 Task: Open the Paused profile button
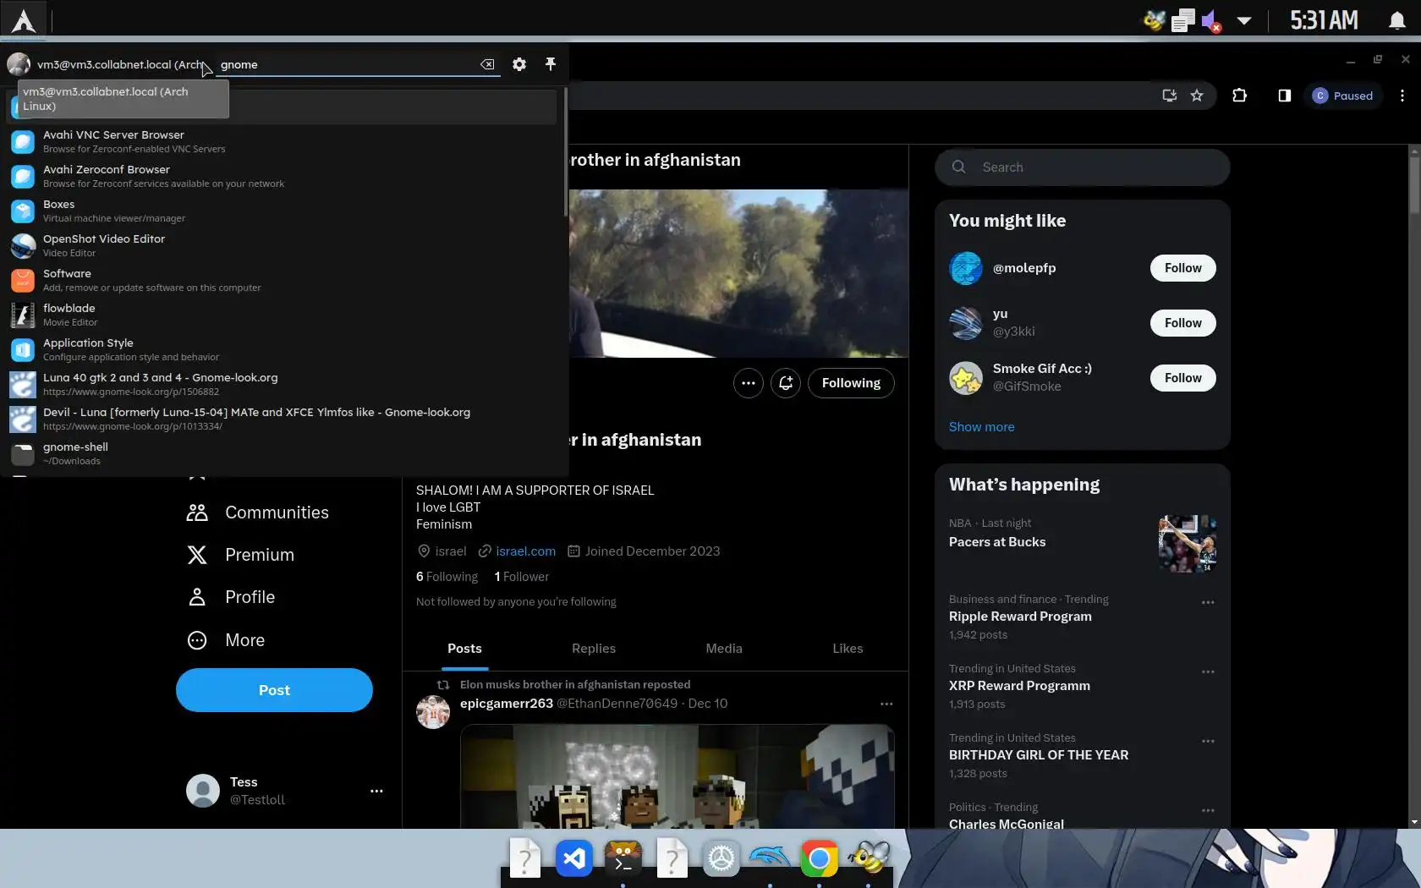pos(1342,96)
